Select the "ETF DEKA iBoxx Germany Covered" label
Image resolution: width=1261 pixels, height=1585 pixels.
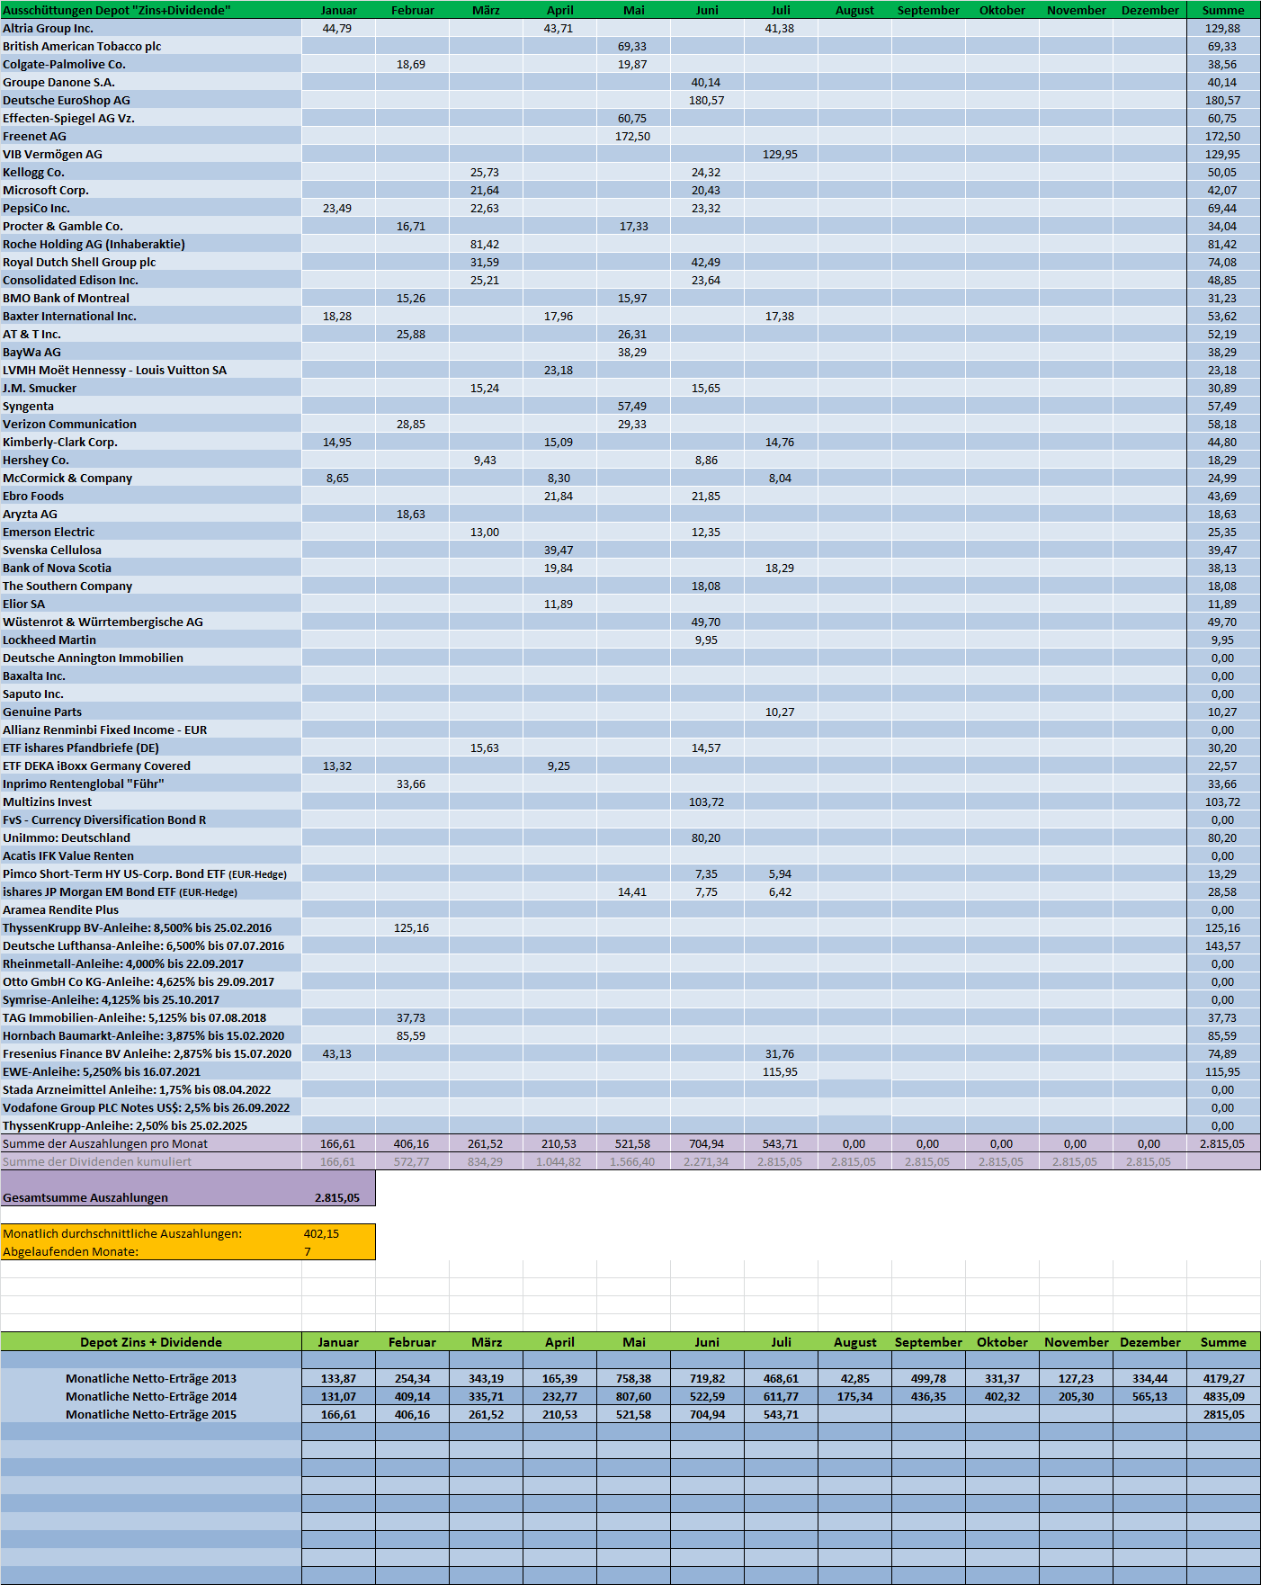(x=96, y=766)
